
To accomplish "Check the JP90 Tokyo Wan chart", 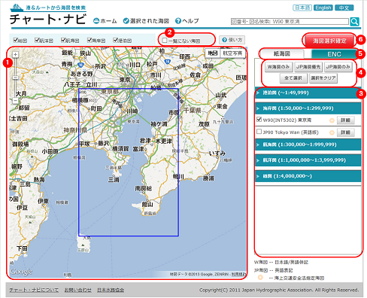I will point(259,131).
